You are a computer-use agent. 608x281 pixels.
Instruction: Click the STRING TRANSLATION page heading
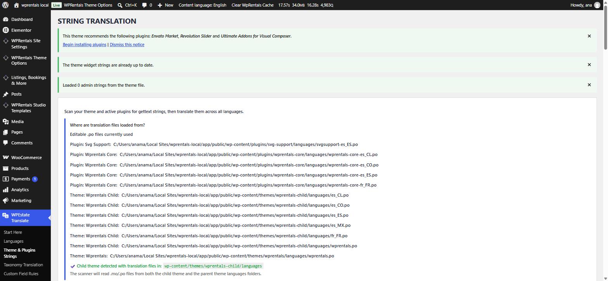click(x=97, y=21)
